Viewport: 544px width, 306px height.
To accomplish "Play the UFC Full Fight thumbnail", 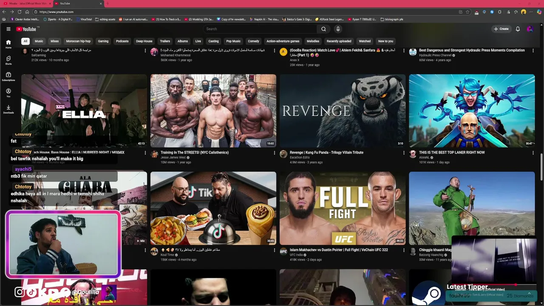I will point(343,208).
